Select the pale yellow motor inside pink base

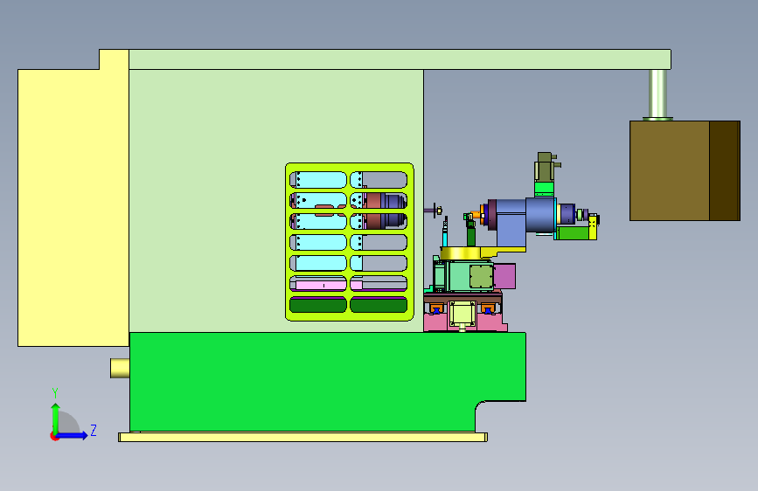point(462,315)
